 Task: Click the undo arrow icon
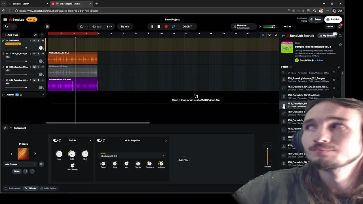point(6,27)
